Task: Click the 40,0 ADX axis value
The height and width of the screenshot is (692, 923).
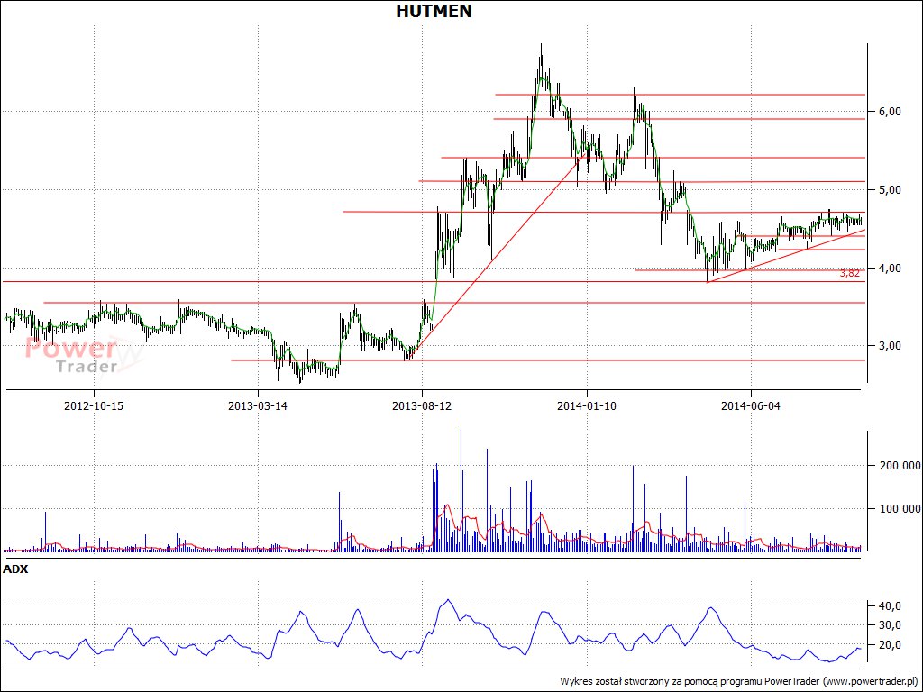Action: tap(891, 605)
